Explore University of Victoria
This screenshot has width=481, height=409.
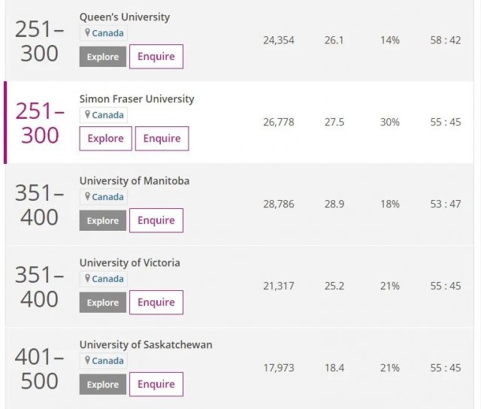pyautogui.click(x=103, y=302)
